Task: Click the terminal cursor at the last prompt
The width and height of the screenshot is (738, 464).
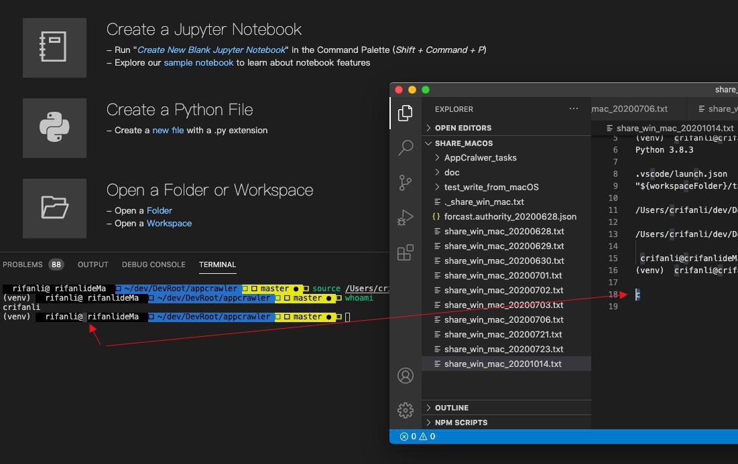Action: click(x=348, y=317)
